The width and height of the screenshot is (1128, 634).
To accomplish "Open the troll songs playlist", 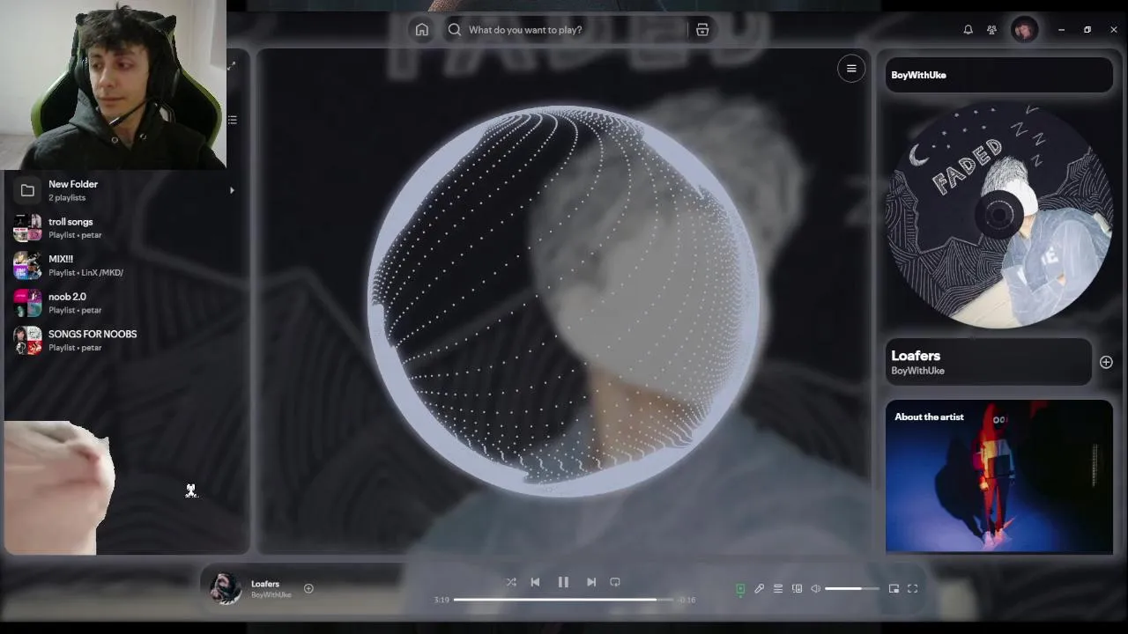I will (x=123, y=228).
